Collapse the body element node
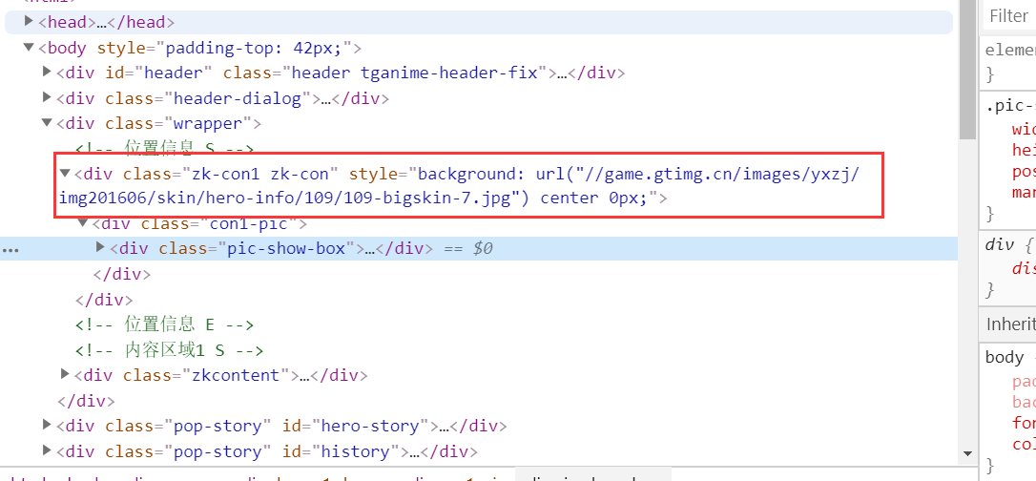This screenshot has width=1036, height=481. (29, 47)
